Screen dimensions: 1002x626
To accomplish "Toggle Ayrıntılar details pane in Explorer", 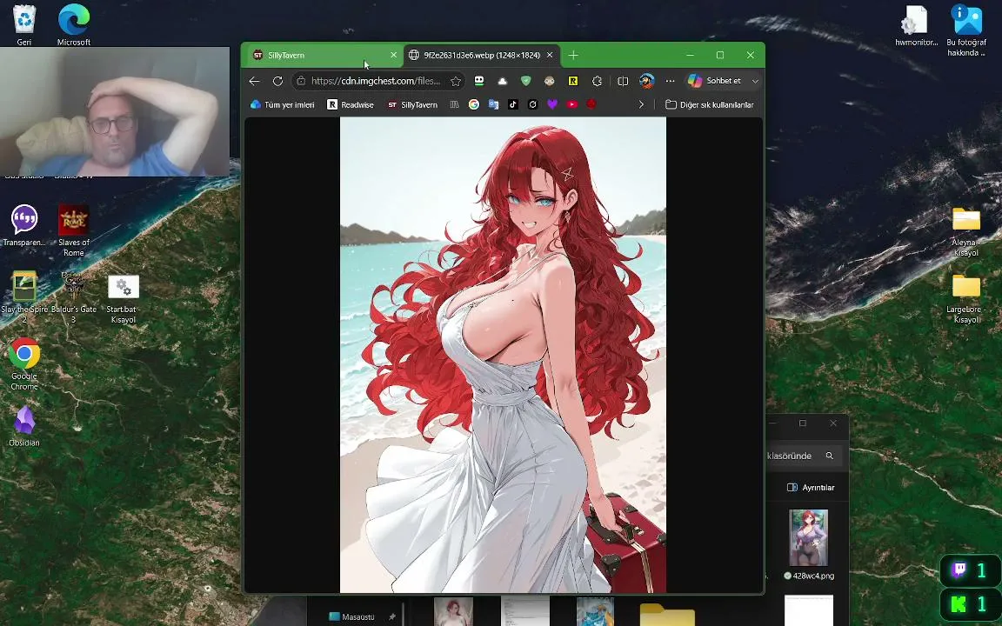I will 811,488.
